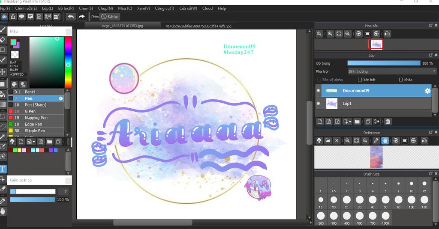Select the Hand tool in left toolbar
The height and width of the screenshot is (229, 439).
(x=3, y=211)
